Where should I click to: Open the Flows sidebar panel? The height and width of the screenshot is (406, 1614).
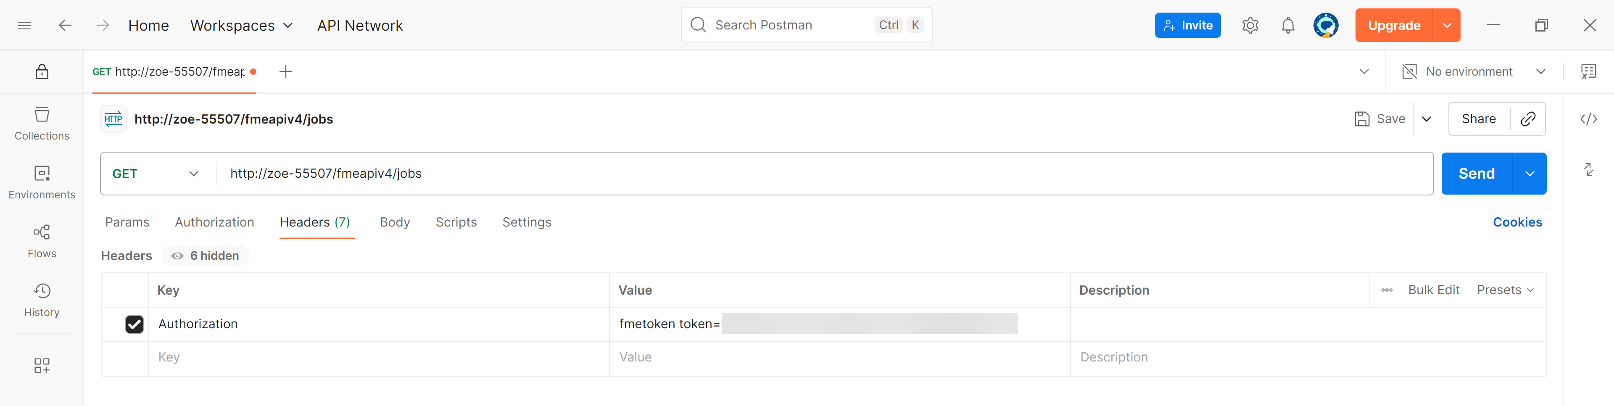click(41, 240)
